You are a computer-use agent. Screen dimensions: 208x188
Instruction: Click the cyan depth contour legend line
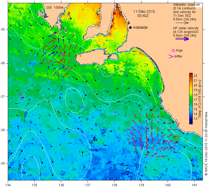point(50,10)
